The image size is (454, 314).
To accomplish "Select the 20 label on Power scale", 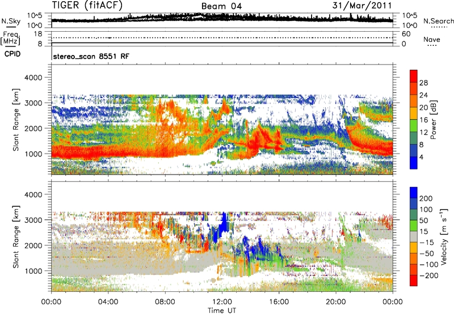I will pyautogui.click(x=423, y=108).
